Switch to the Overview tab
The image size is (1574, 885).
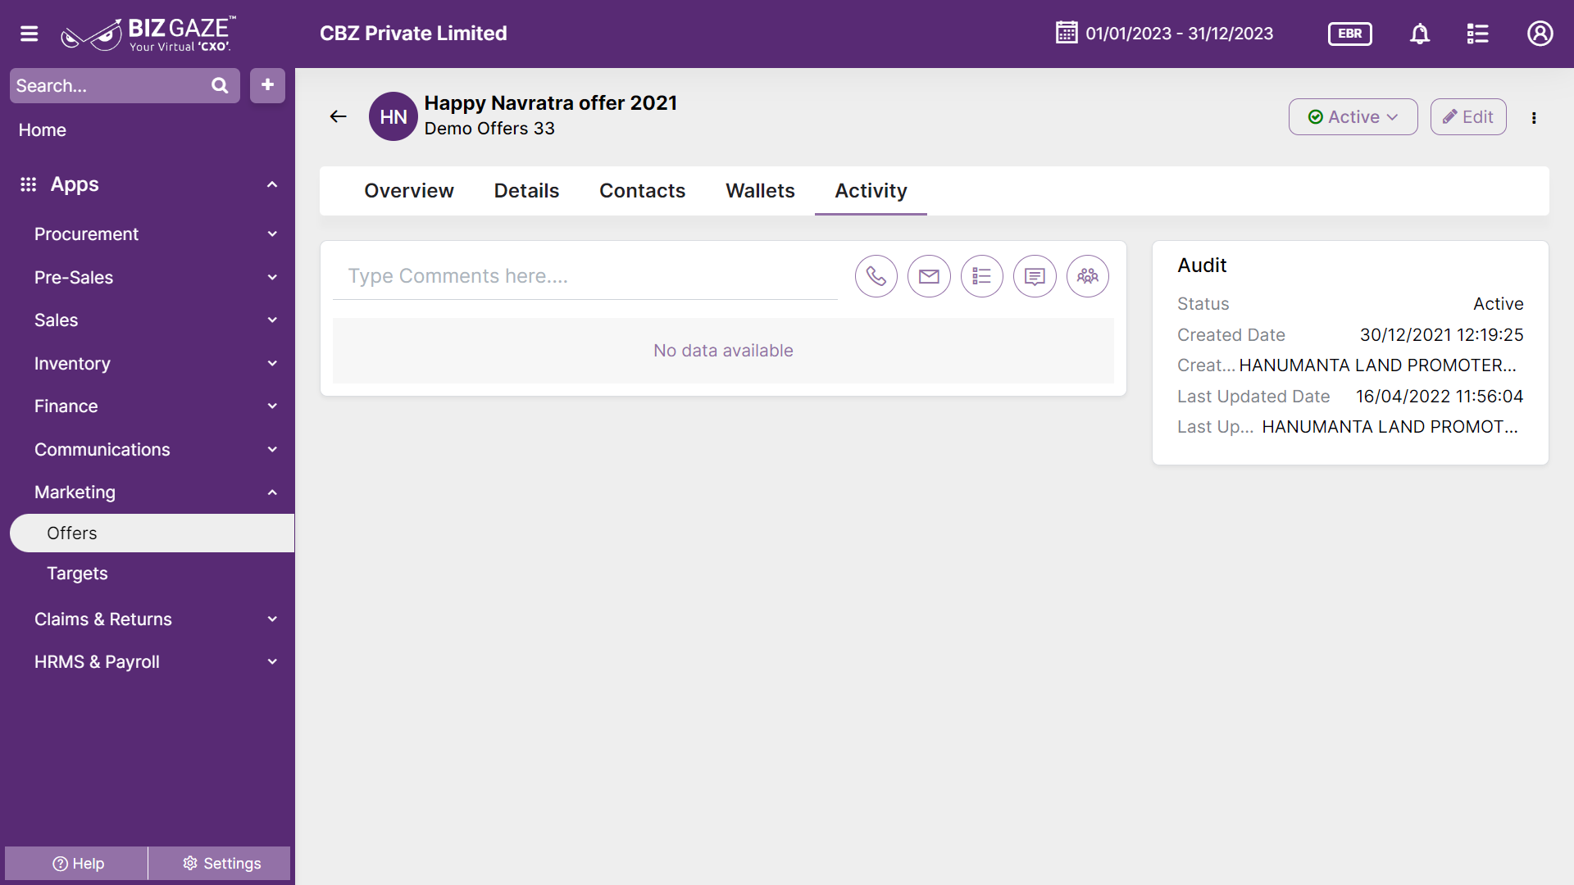coord(409,191)
